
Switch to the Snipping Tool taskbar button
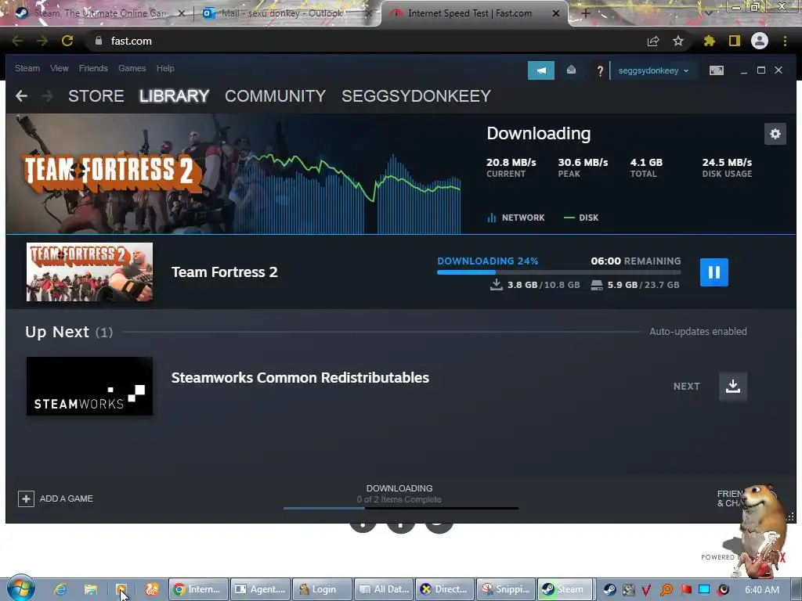coord(506,589)
